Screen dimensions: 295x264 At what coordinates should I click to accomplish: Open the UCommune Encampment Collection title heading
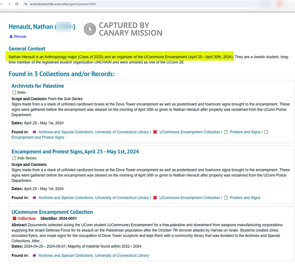click(x=52, y=212)
